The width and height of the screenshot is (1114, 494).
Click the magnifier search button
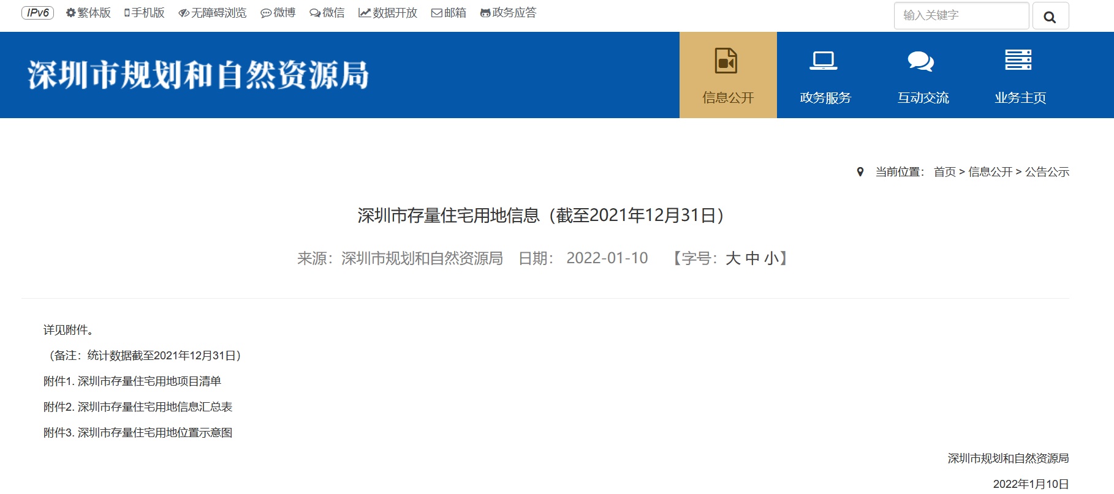click(1050, 16)
